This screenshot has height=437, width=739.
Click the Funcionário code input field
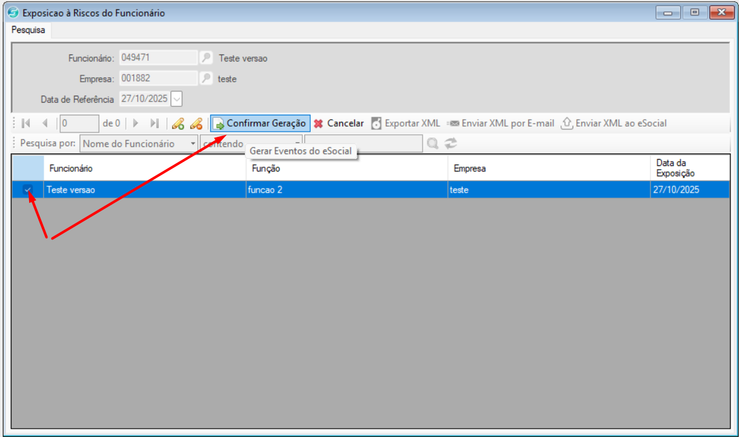[158, 58]
